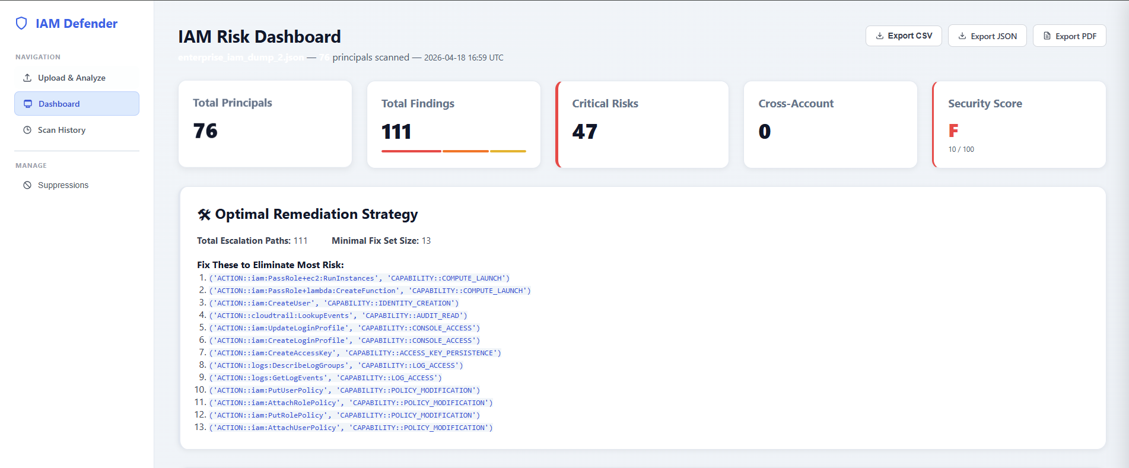Click the IAM Defender shield logo icon
Viewport: 1129px width, 468px height.
[21, 23]
